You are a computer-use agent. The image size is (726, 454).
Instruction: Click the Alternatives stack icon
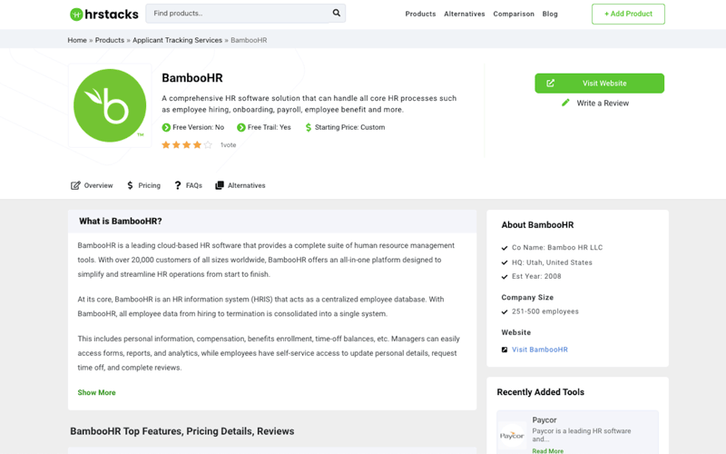coord(220,185)
